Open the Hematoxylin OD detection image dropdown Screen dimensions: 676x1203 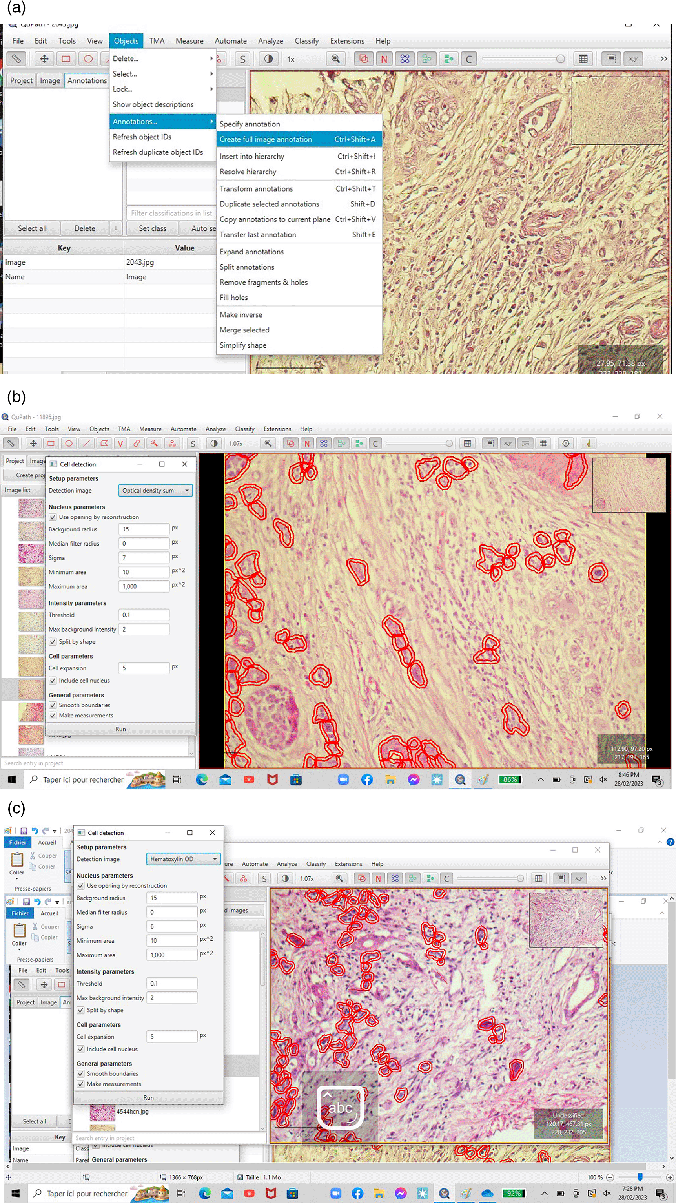[183, 859]
